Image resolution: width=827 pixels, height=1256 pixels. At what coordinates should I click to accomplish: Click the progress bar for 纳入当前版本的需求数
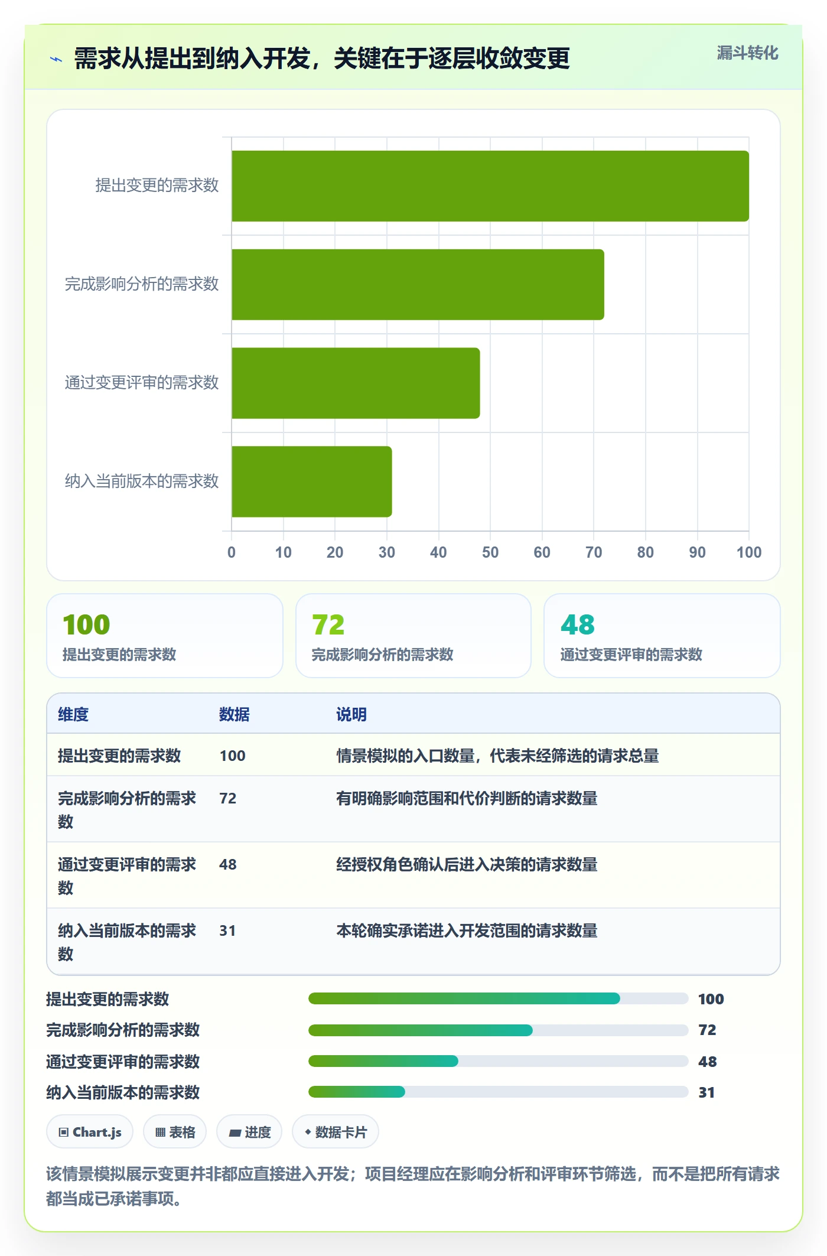pos(499,1092)
